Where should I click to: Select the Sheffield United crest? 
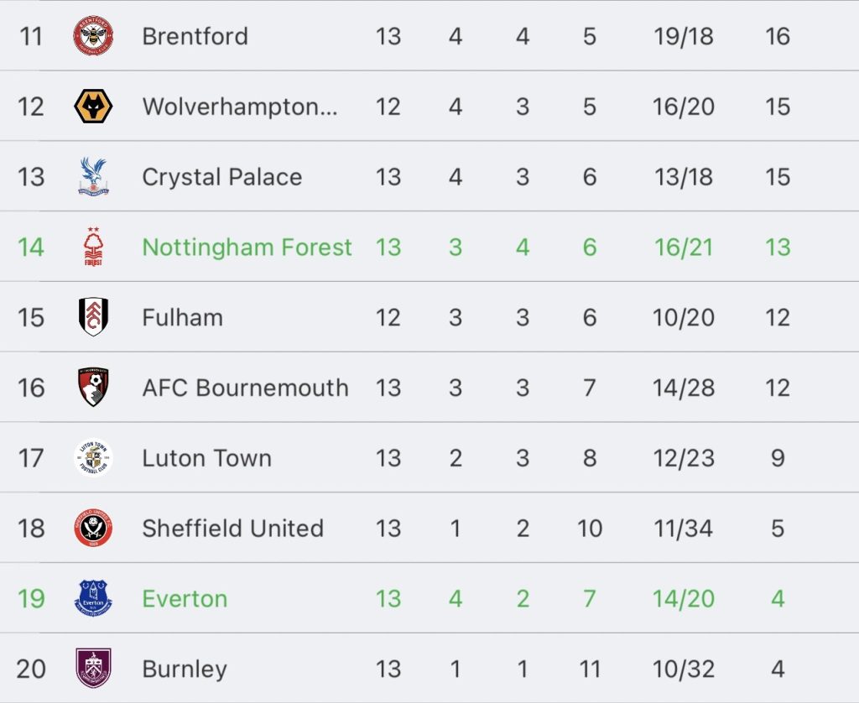click(93, 528)
